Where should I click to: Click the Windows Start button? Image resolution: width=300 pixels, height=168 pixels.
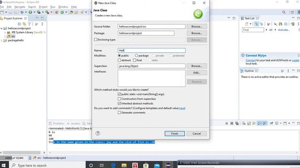(x=3, y=165)
